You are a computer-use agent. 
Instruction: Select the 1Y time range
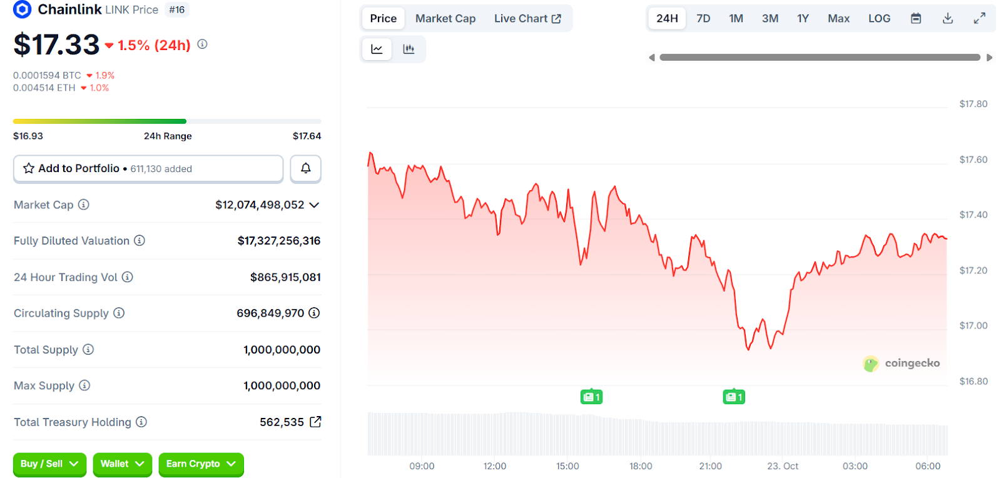(x=803, y=19)
